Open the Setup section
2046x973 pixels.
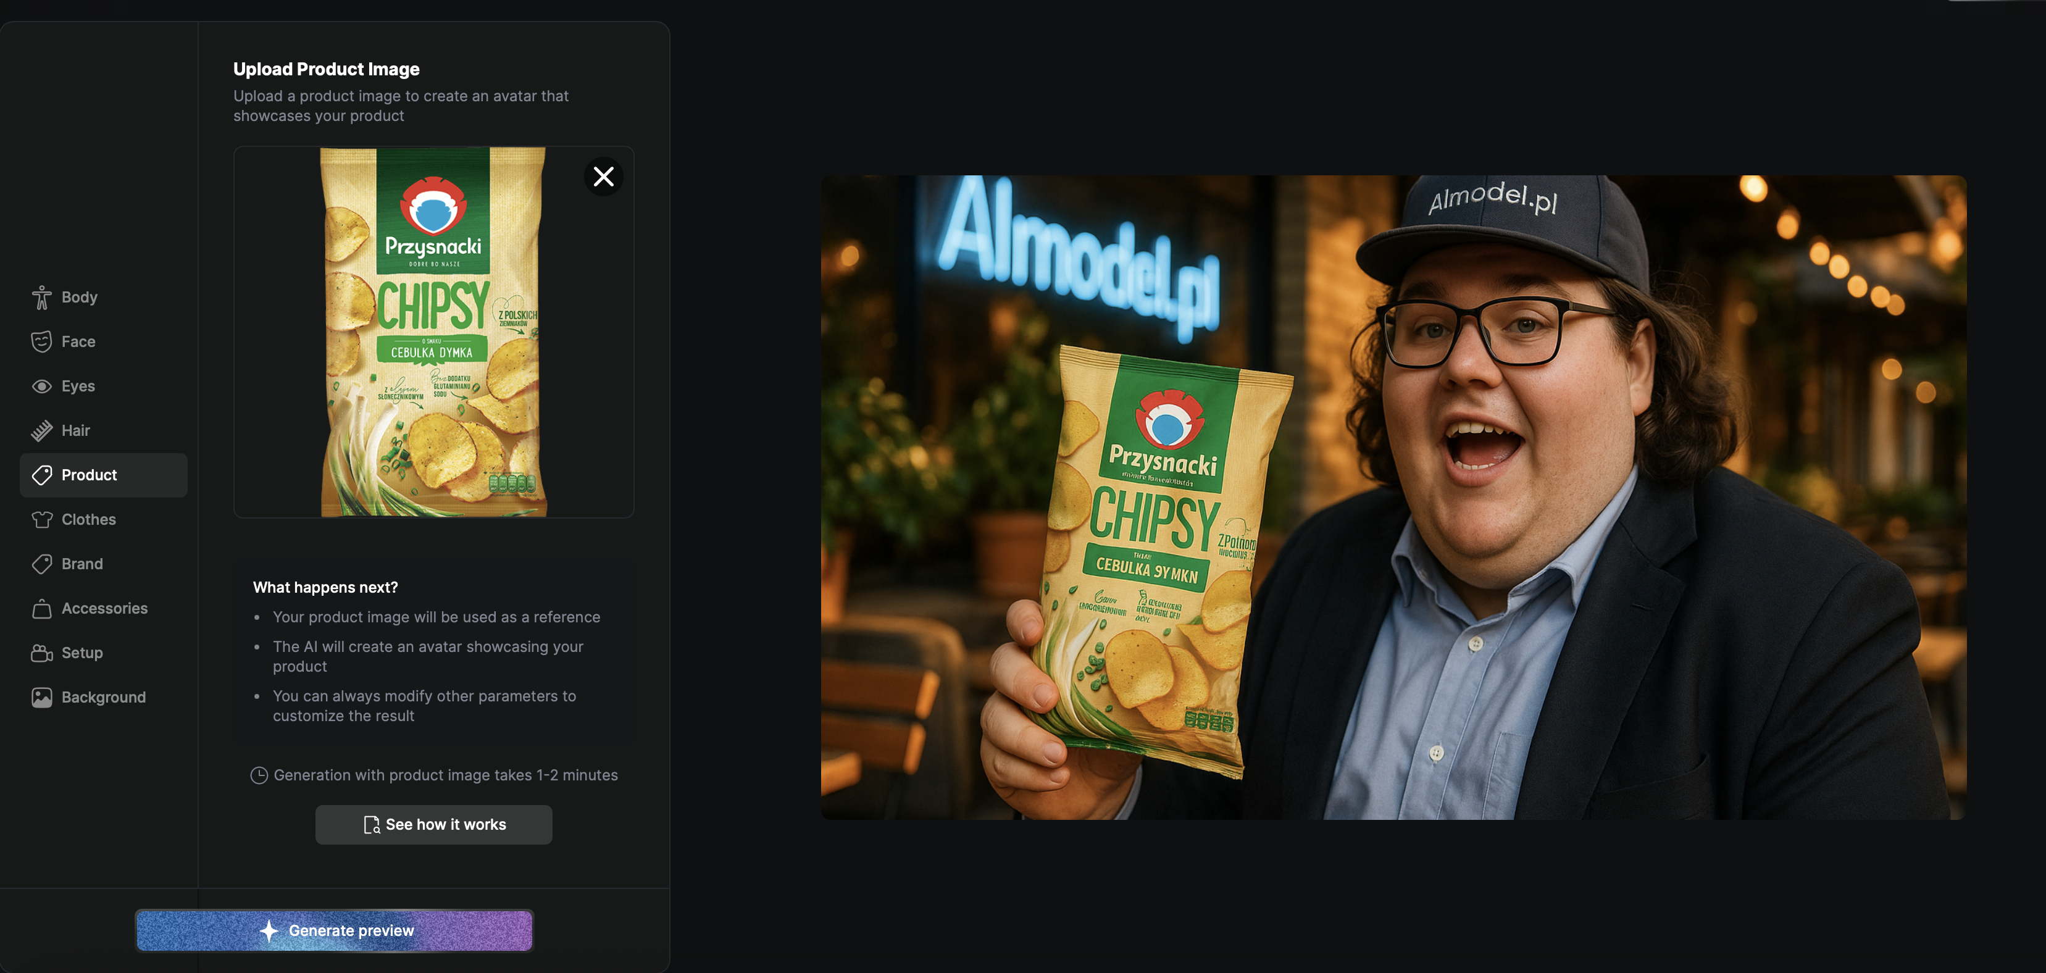[x=103, y=653]
